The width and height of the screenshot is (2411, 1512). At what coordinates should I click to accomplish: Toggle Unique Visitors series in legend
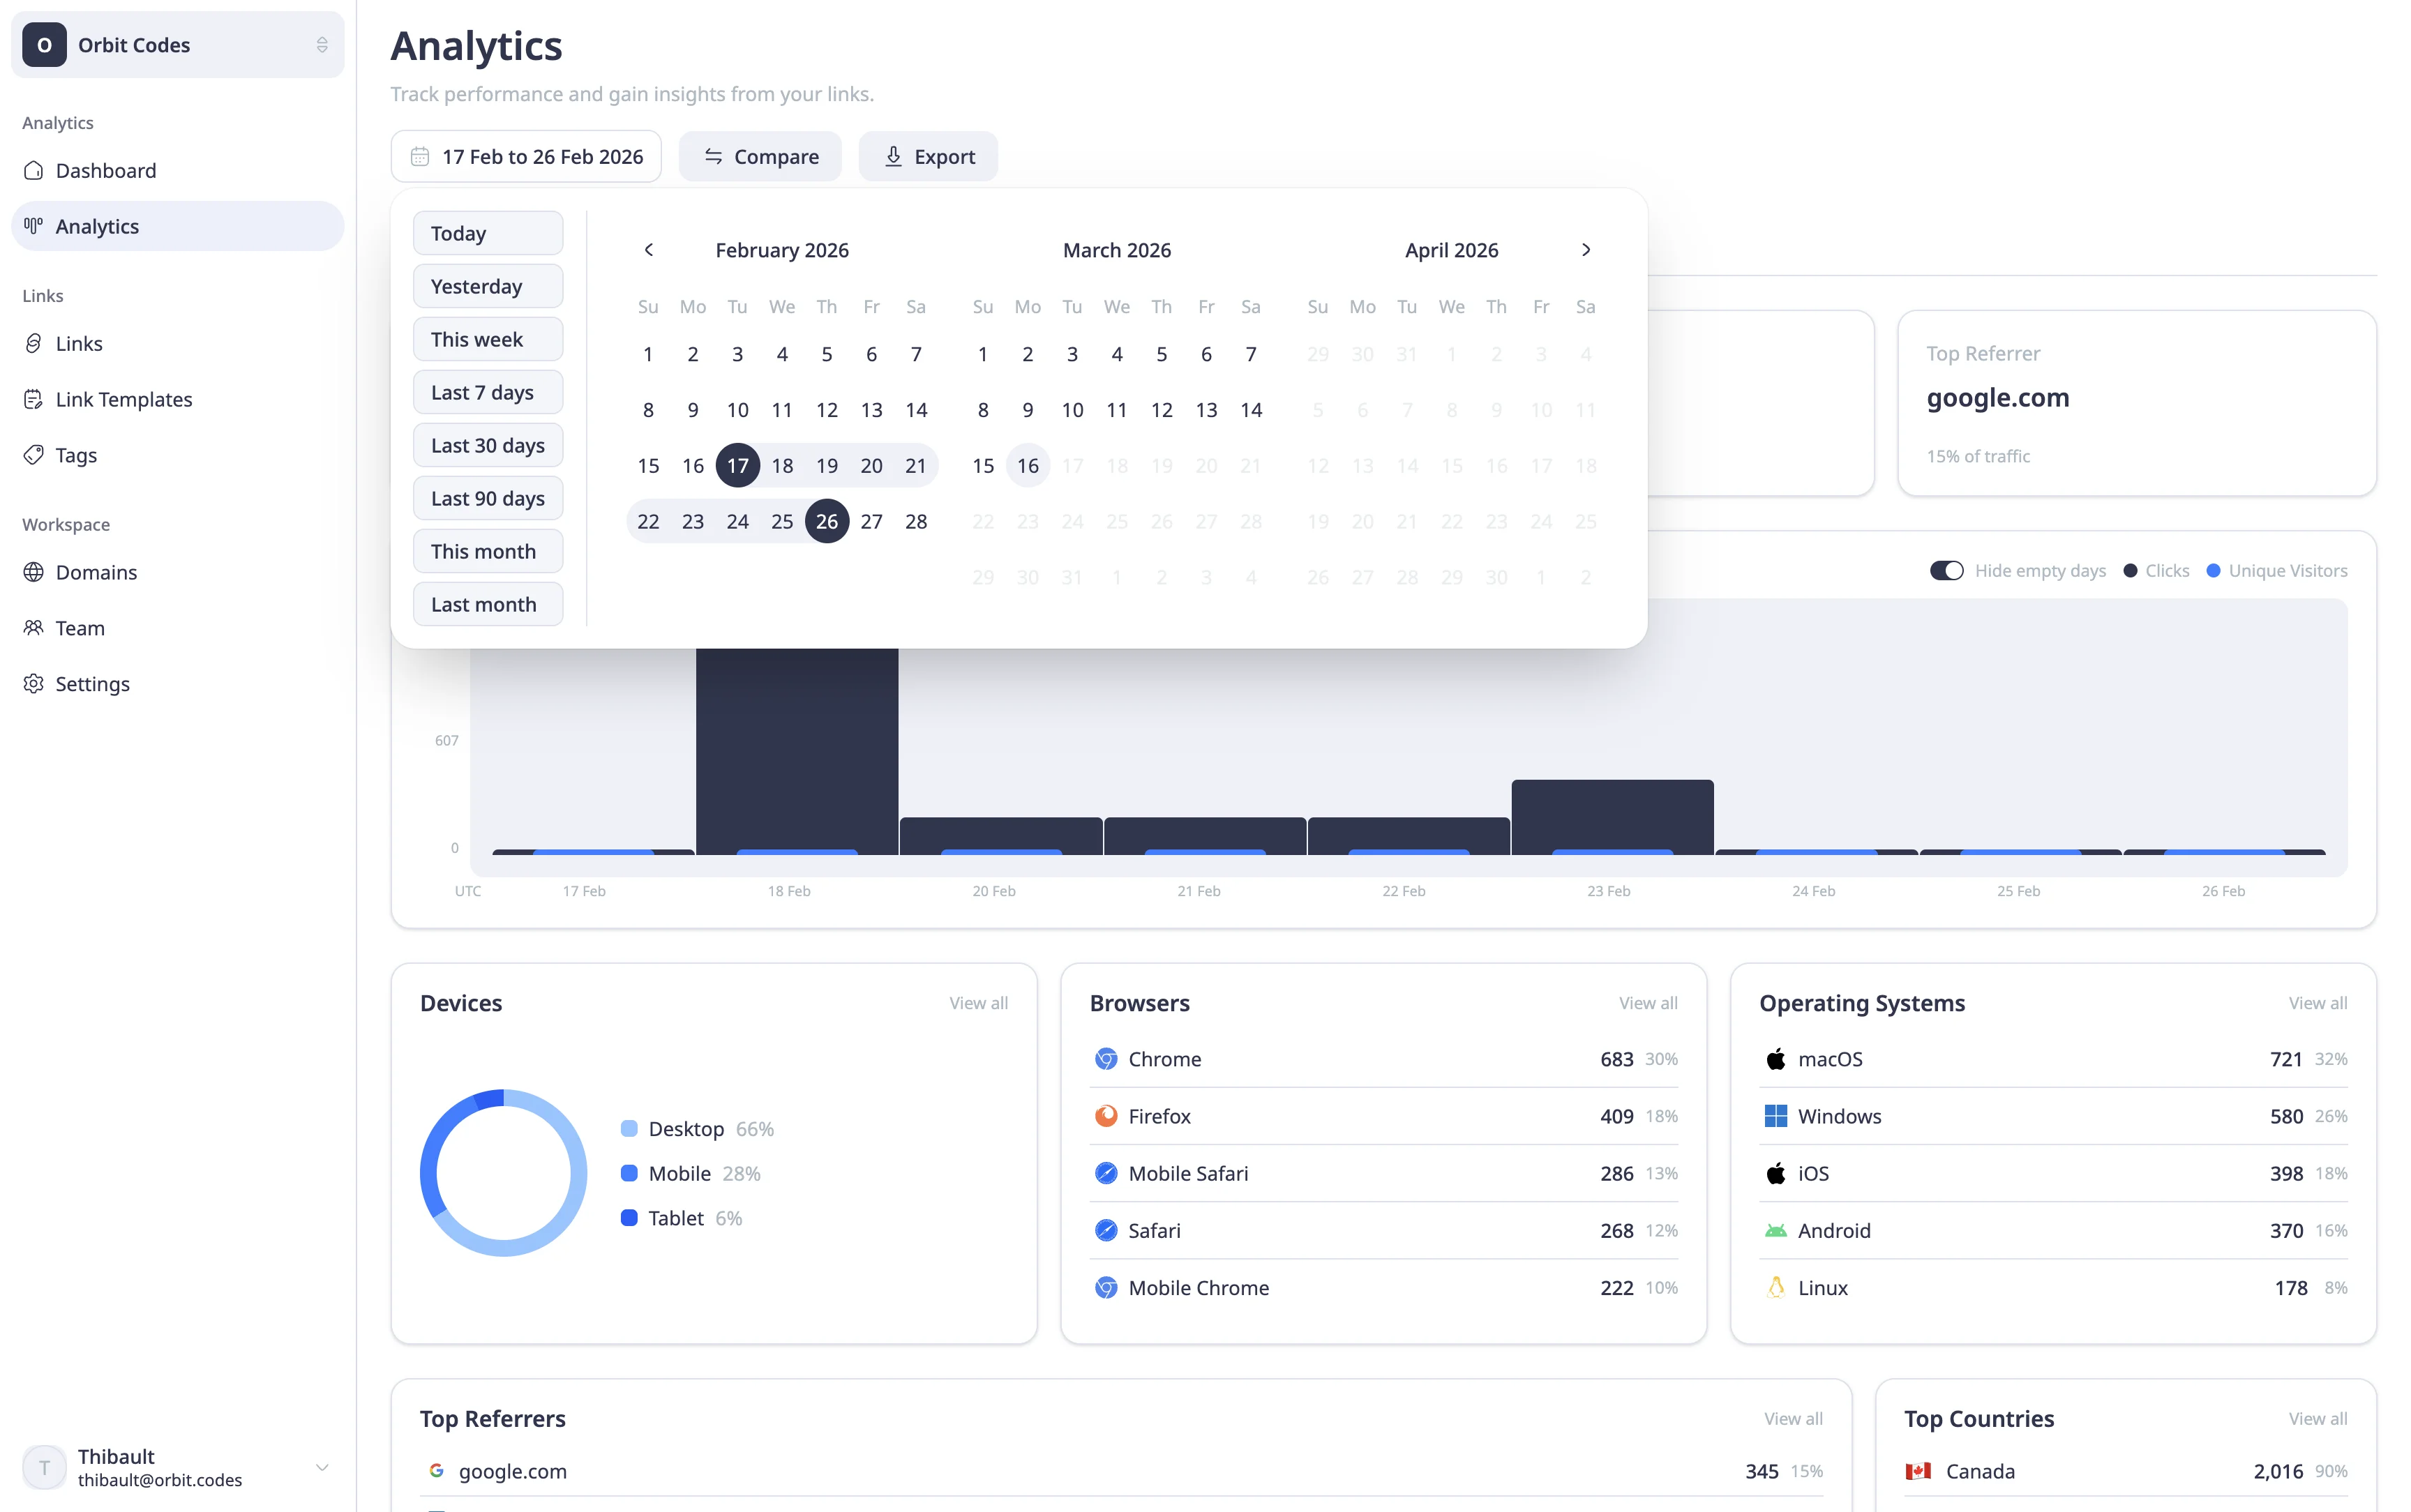click(x=2276, y=571)
